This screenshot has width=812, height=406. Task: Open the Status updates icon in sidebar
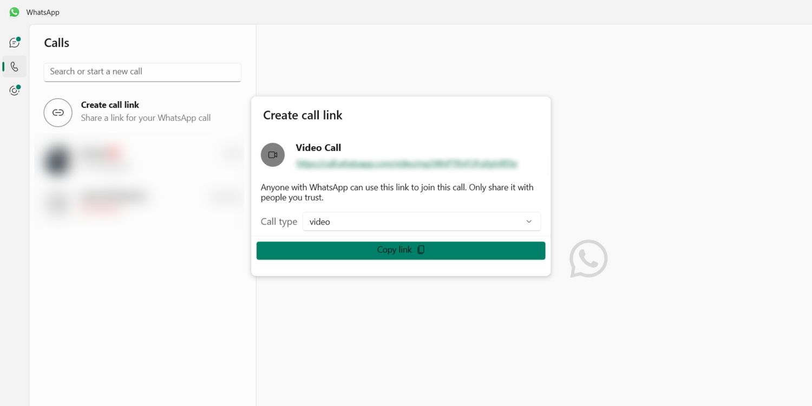15,90
